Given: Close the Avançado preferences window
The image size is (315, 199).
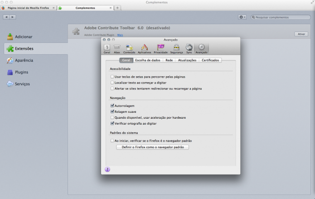Looking at the screenshot, I should (x=104, y=40).
